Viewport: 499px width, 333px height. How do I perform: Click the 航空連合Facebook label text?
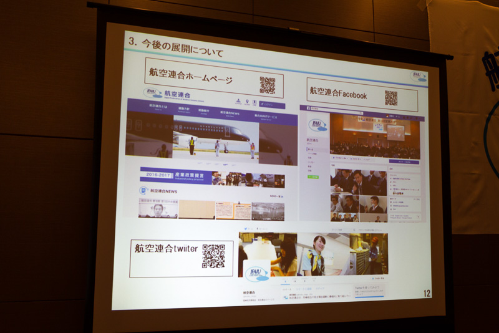pyautogui.click(x=338, y=93)
